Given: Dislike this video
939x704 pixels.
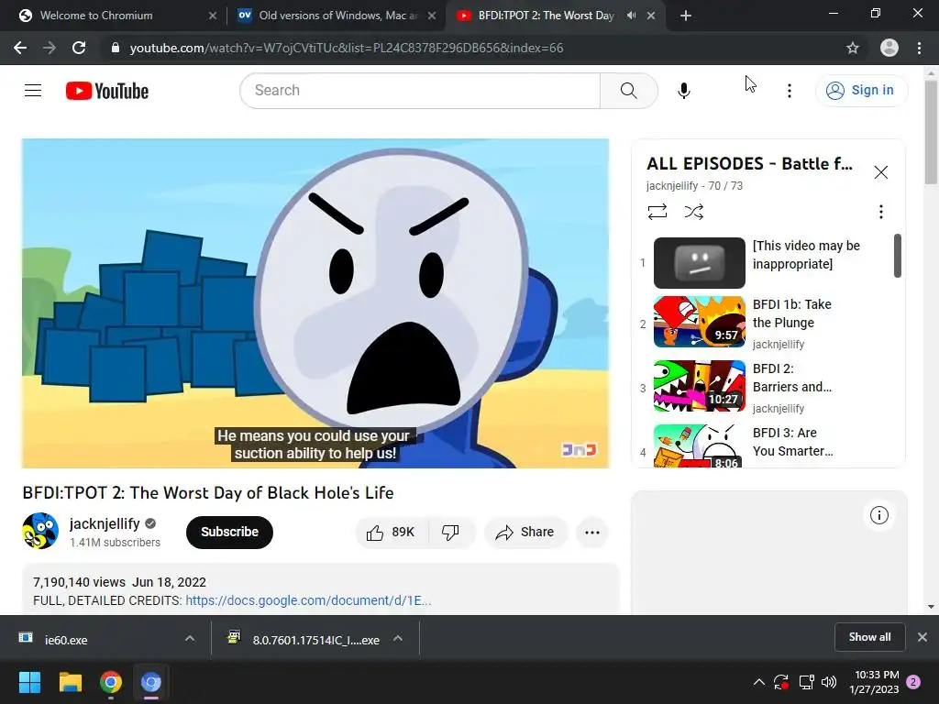Looking at the screenshot, I should coord(450,533).
